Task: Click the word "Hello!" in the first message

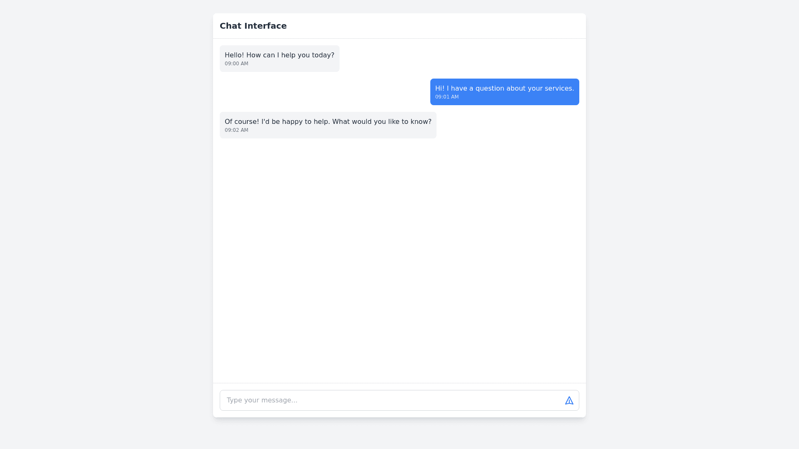Action: [234, 55]
